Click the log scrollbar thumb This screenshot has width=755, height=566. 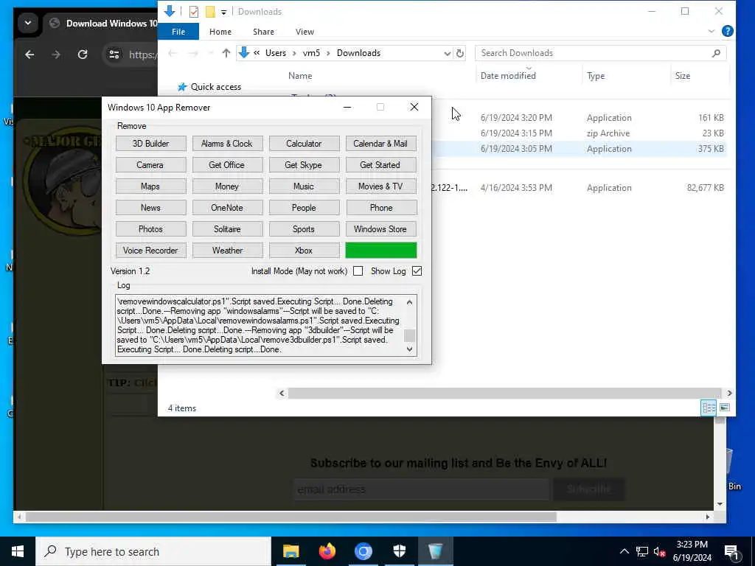(x=409, y=335)
